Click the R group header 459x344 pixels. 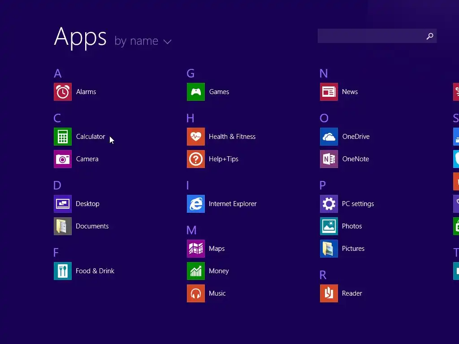pyautogui.click(x=323, y=275)
